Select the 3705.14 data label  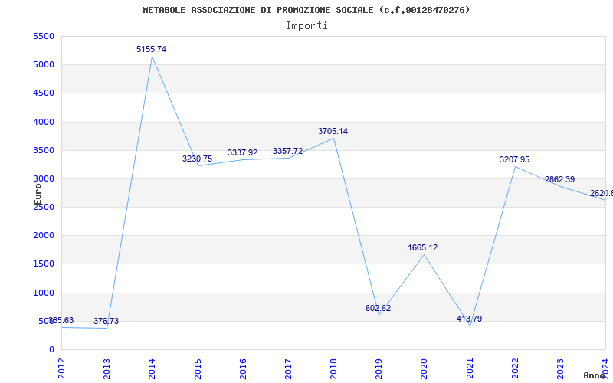tap(333, 131)
